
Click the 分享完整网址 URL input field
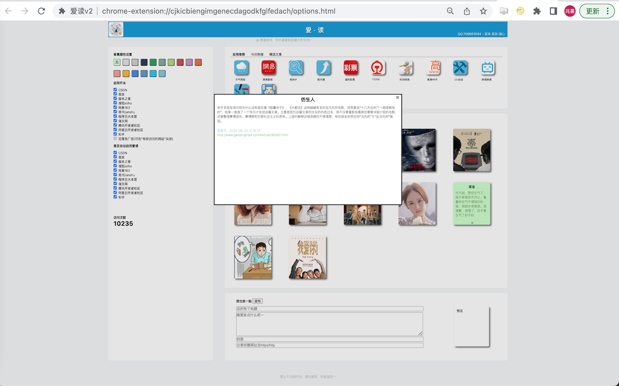click(x=330, y=345)
